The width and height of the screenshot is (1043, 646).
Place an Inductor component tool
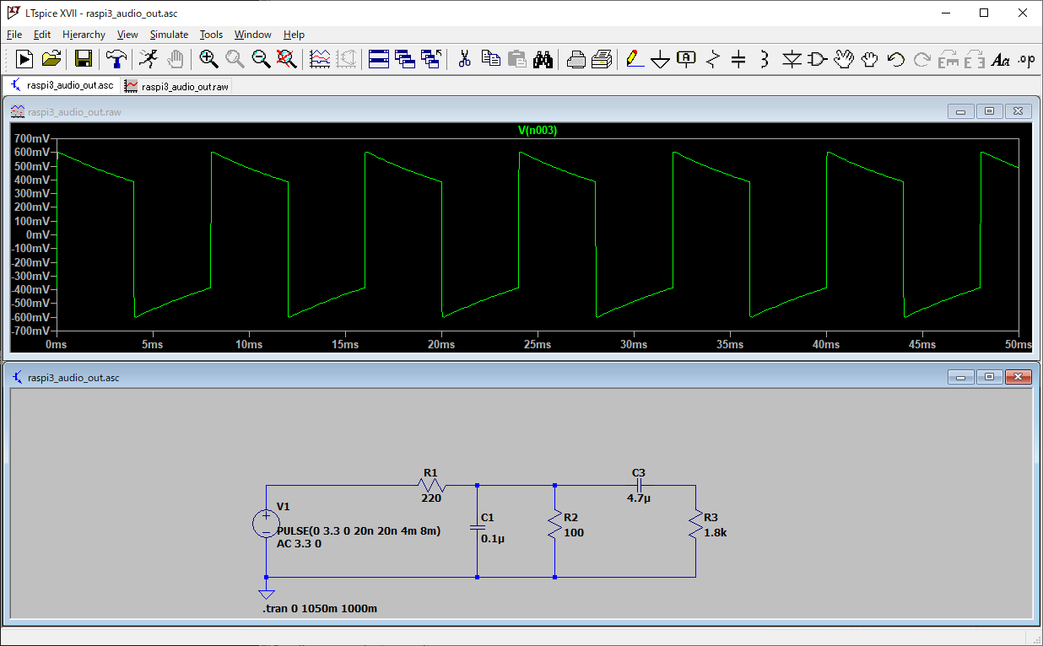click(765, 59)
